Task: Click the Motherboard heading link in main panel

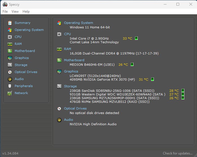Action: [x=74, y=60]
